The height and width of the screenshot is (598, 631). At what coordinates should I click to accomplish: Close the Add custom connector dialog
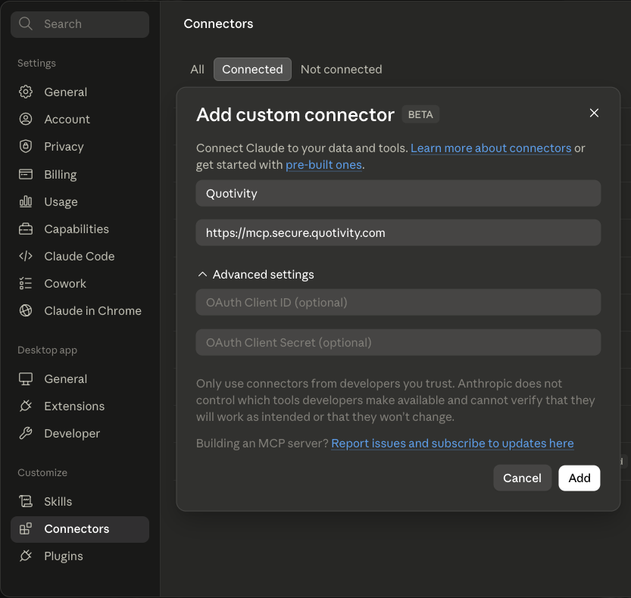pyautogui.click(x=594, y=113)
